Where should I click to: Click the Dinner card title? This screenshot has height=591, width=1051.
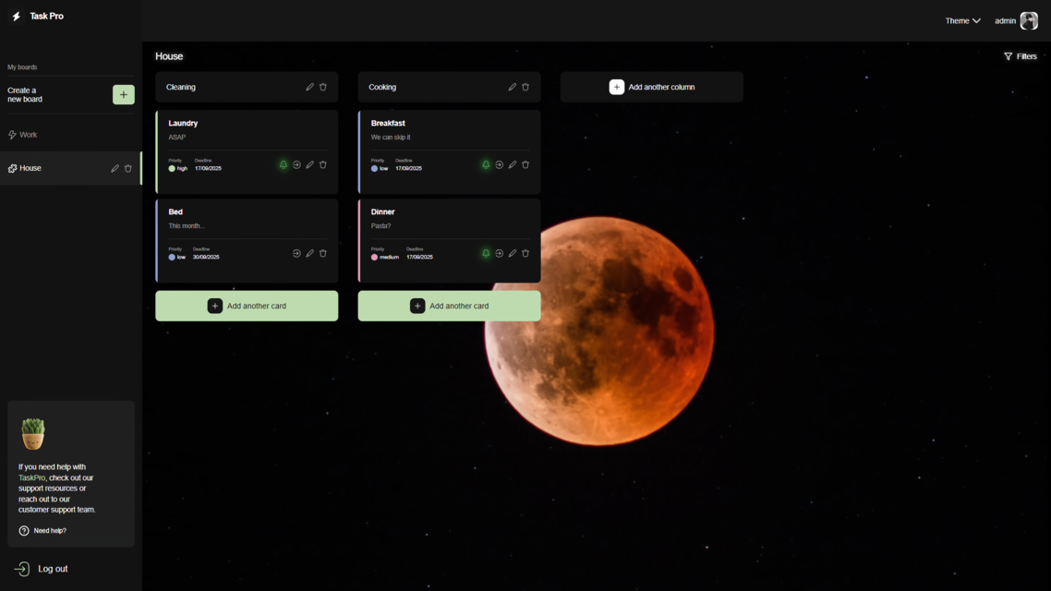[x=382, y=211]
